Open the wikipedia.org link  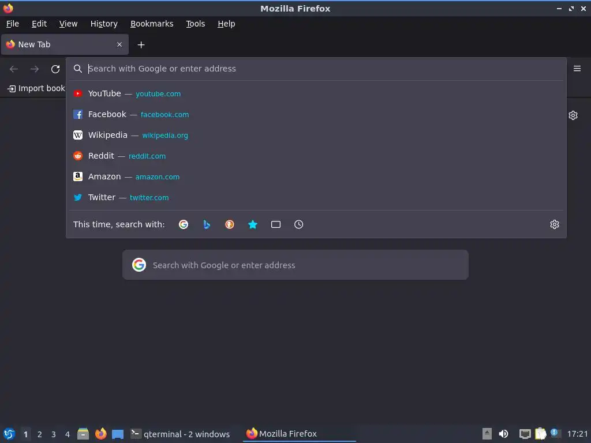165,135
